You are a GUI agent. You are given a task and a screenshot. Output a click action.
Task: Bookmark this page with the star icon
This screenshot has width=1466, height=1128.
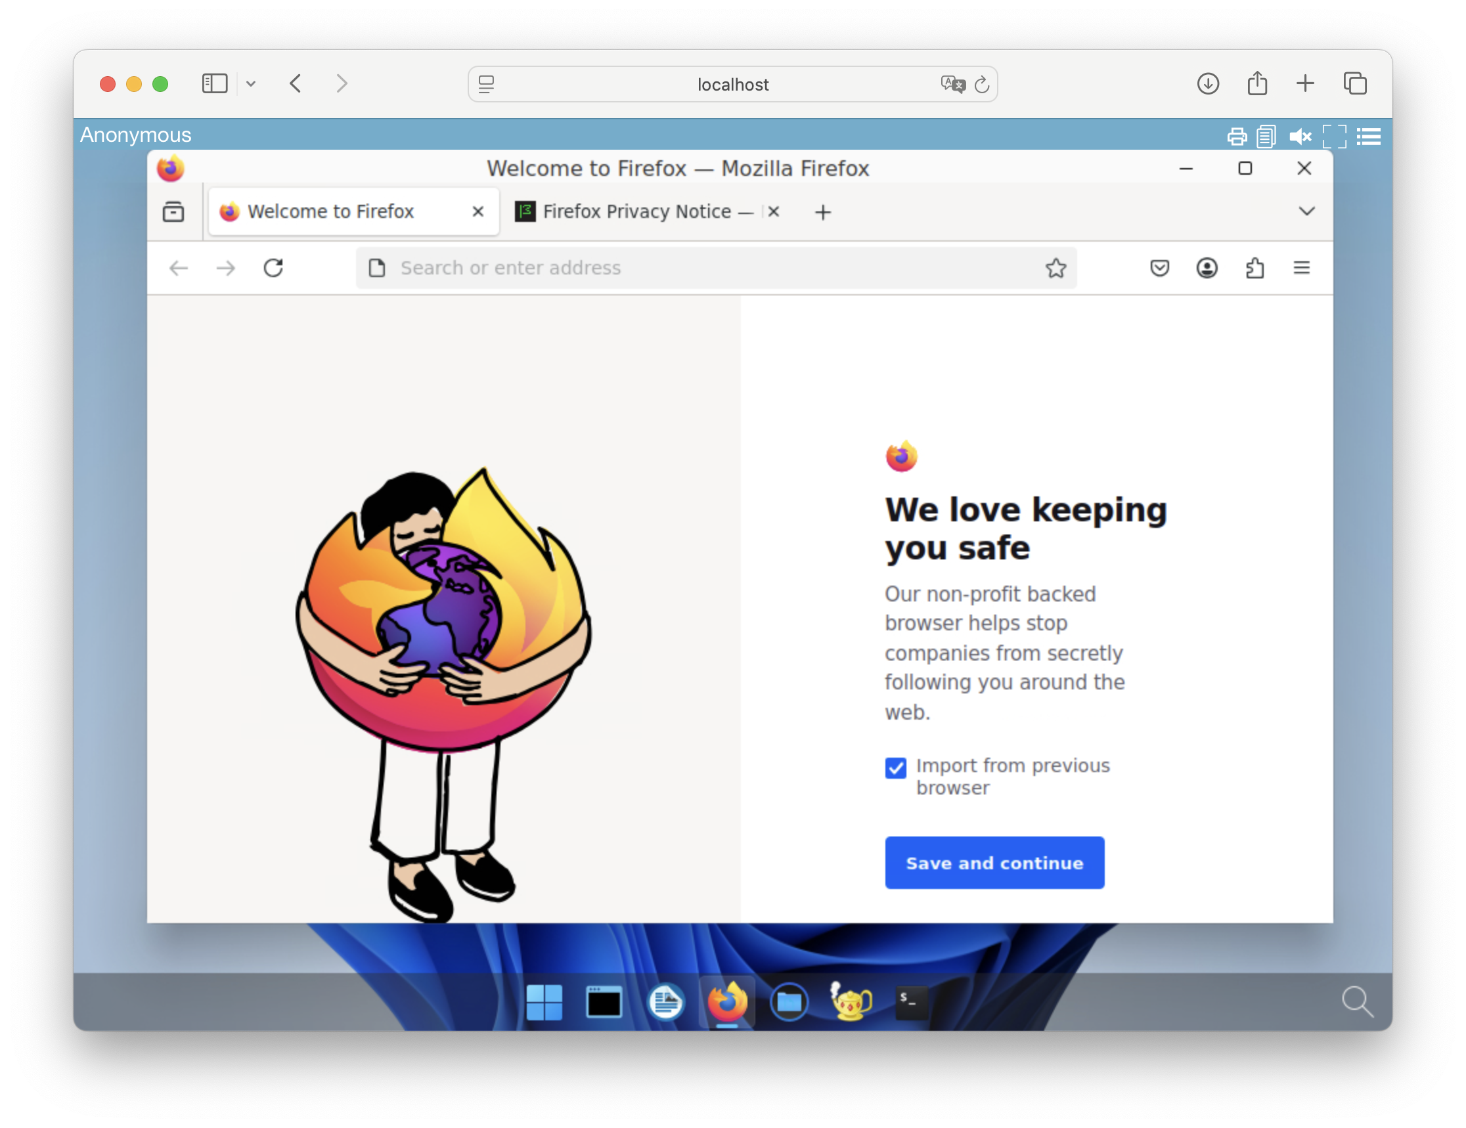pos(1056,268)
